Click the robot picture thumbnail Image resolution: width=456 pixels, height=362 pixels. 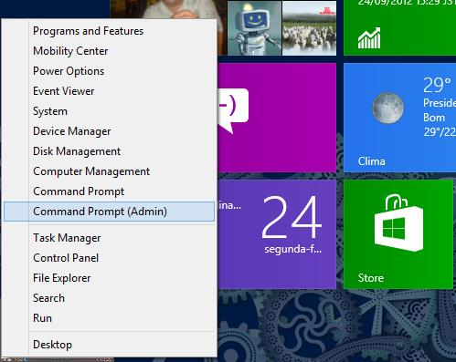254,28
